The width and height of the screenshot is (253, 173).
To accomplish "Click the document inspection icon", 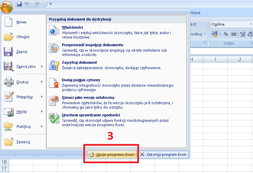I will (x=54, y=48).
